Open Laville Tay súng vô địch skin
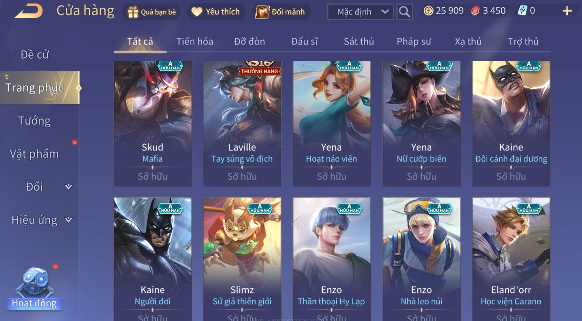Screen dimensions: 582x321 click(x=242, y=123)
